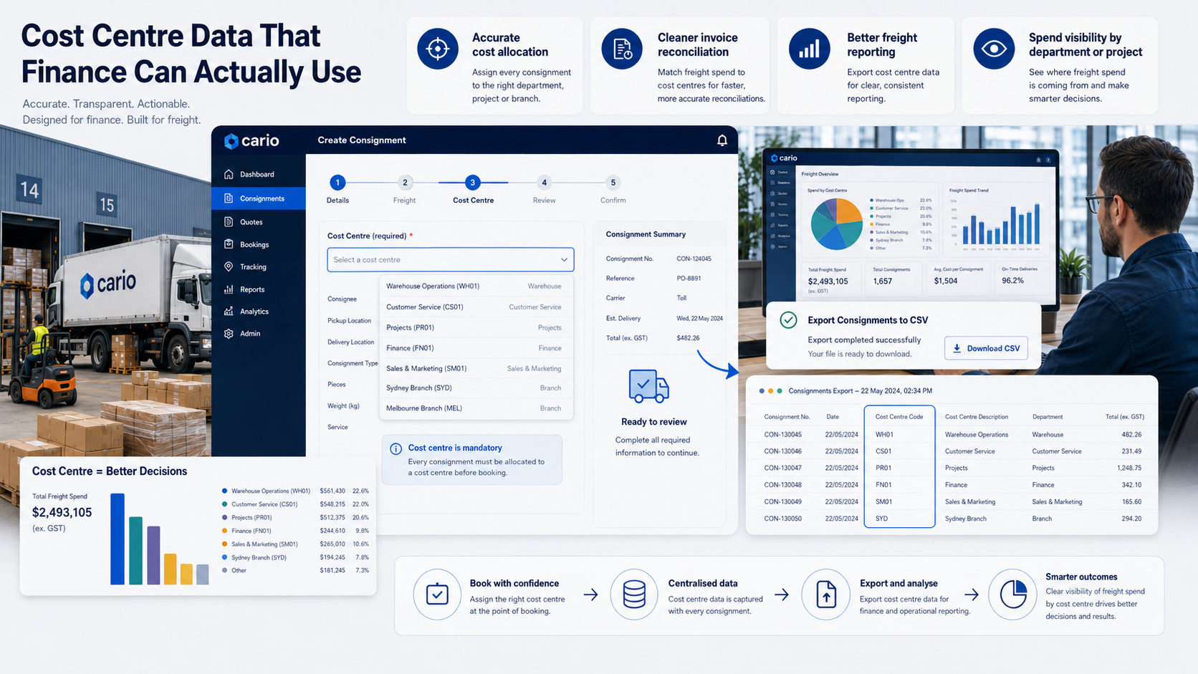The image size is (1198, 674).
Task: Click the Accurate cost allocation target icon
Action: pyautogui.click(x=438, y=49)
